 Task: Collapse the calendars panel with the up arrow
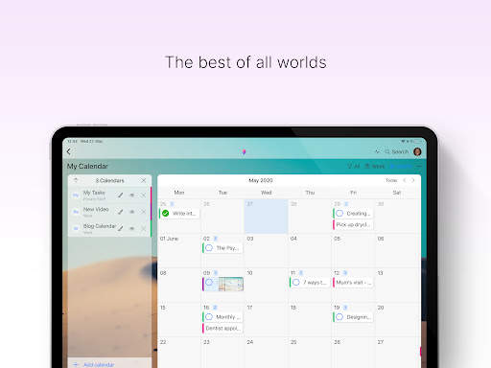[76, 180]
